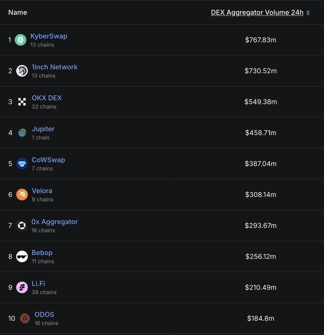Click the Bebop sunglasses logo icon
The height and width of the screenshot is (335, 324).
coord(22,257)
